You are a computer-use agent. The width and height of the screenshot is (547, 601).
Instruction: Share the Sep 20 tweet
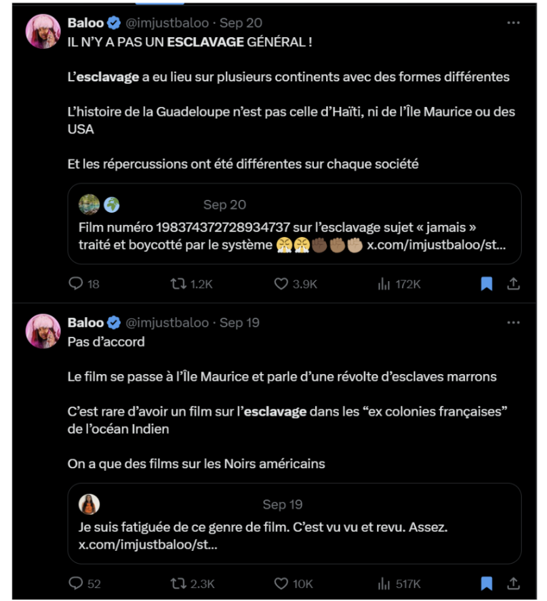coord(514,284)
